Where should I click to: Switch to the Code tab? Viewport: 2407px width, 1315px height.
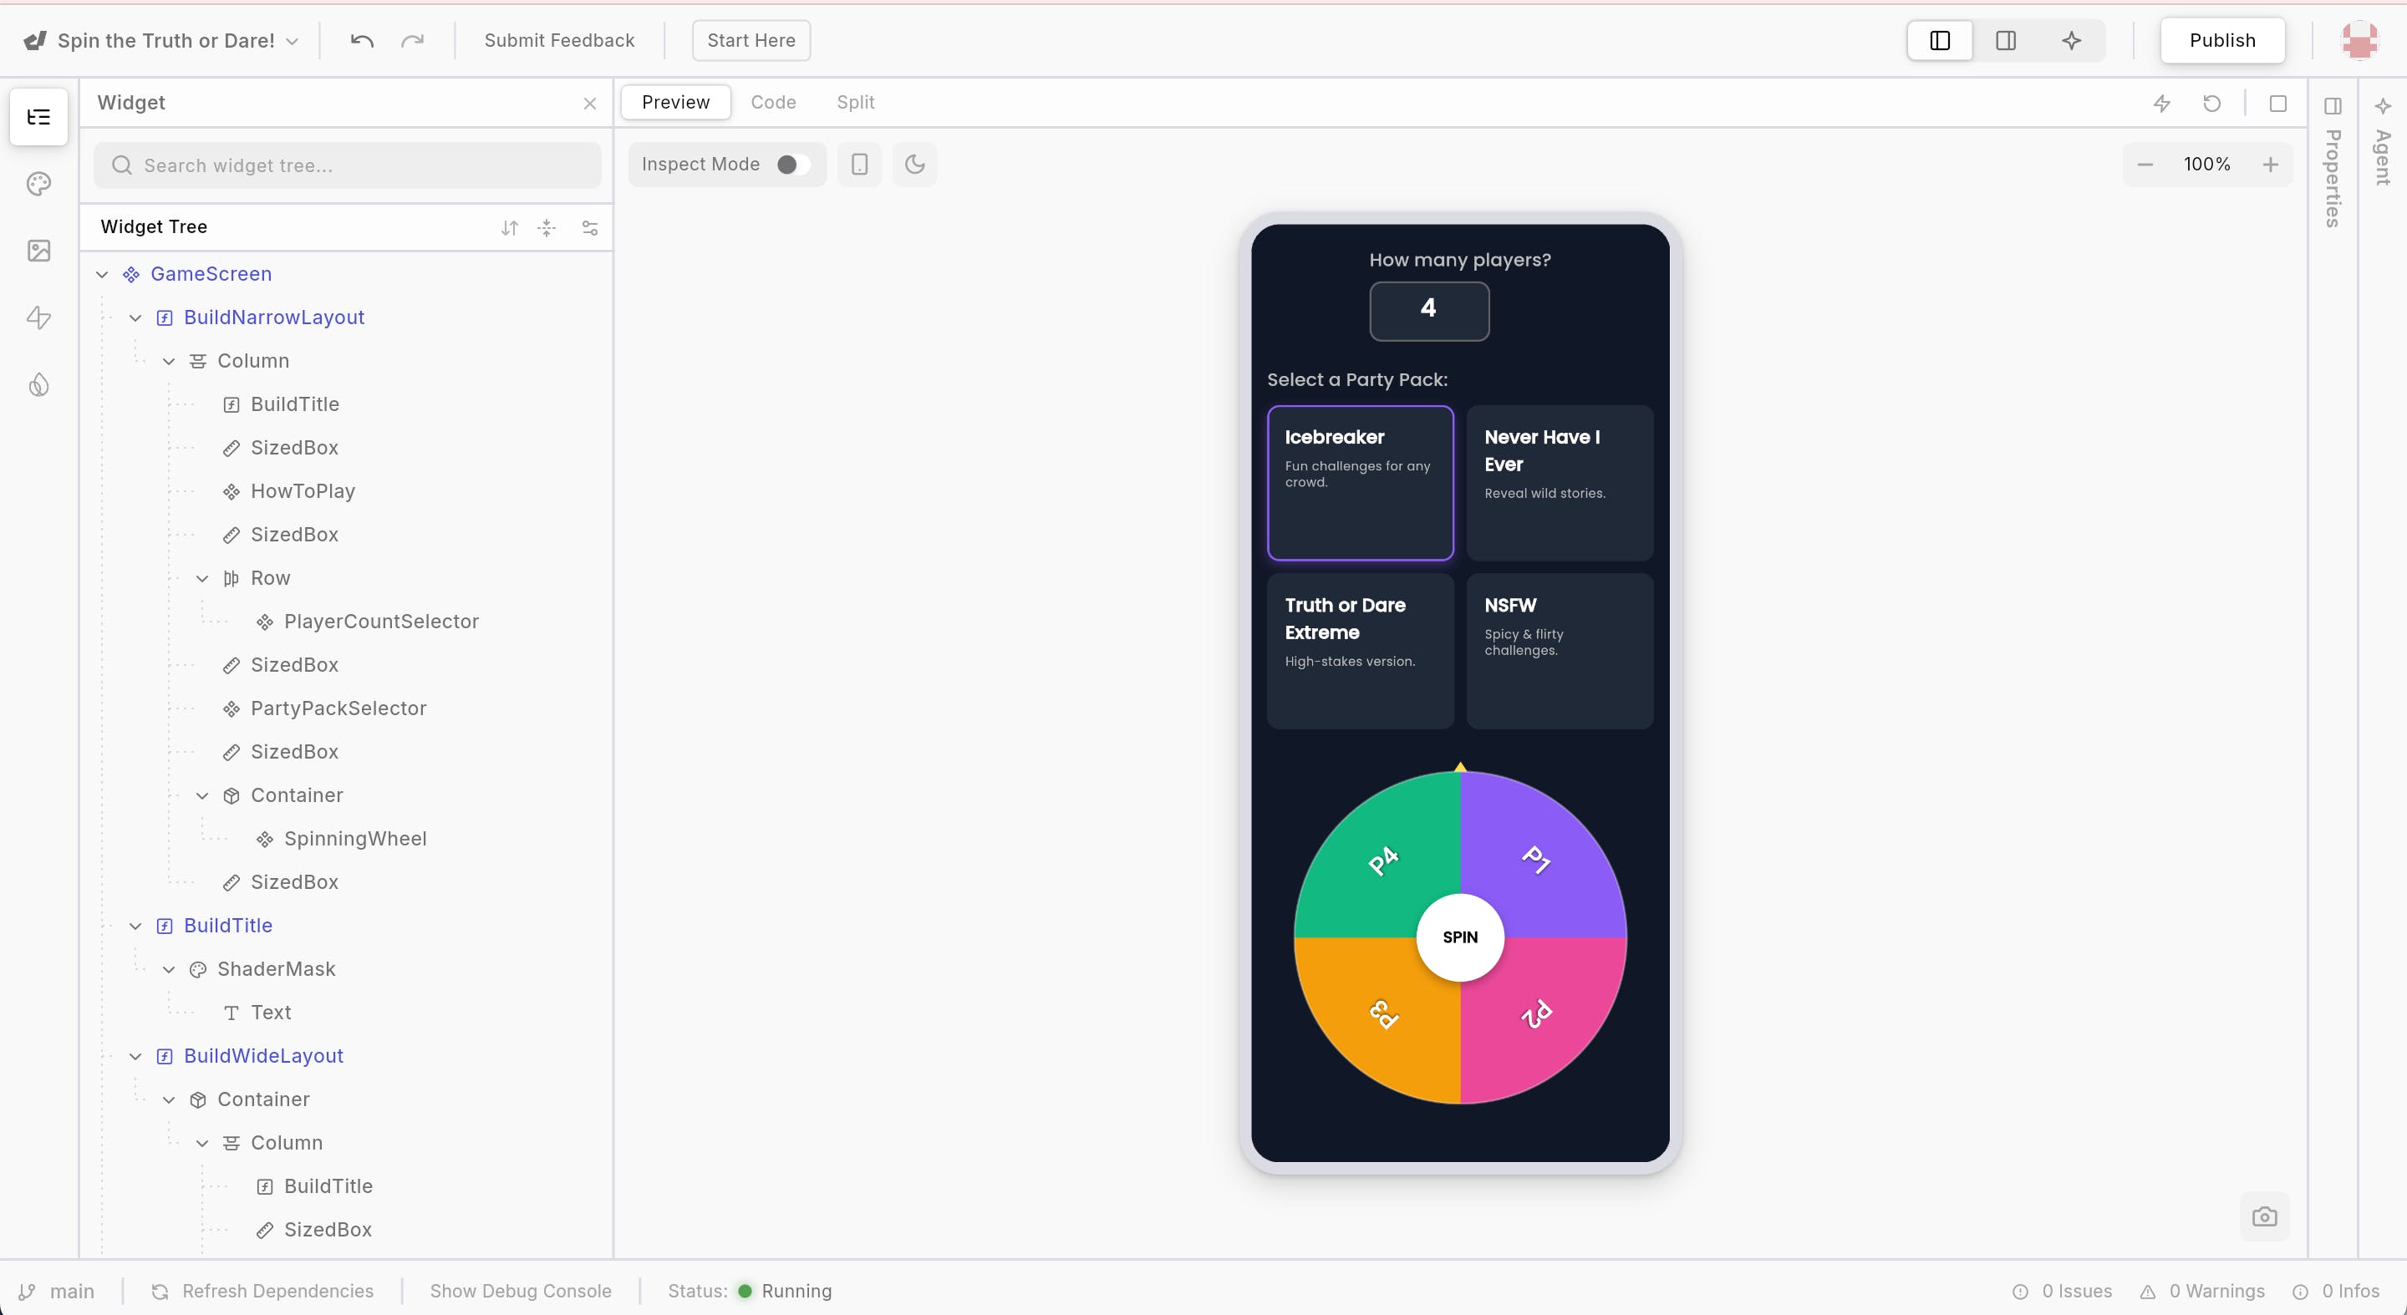pos(773,102)
